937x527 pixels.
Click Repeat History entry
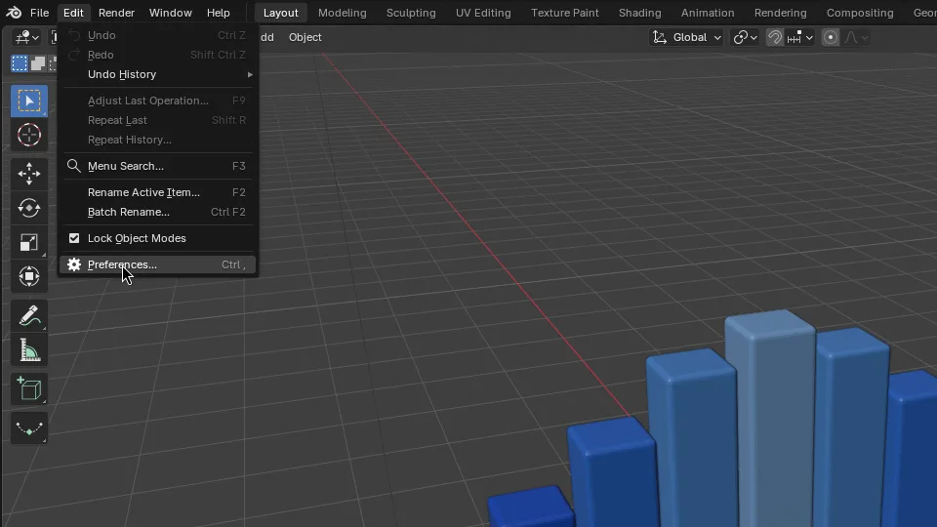[x=158, y=140]
